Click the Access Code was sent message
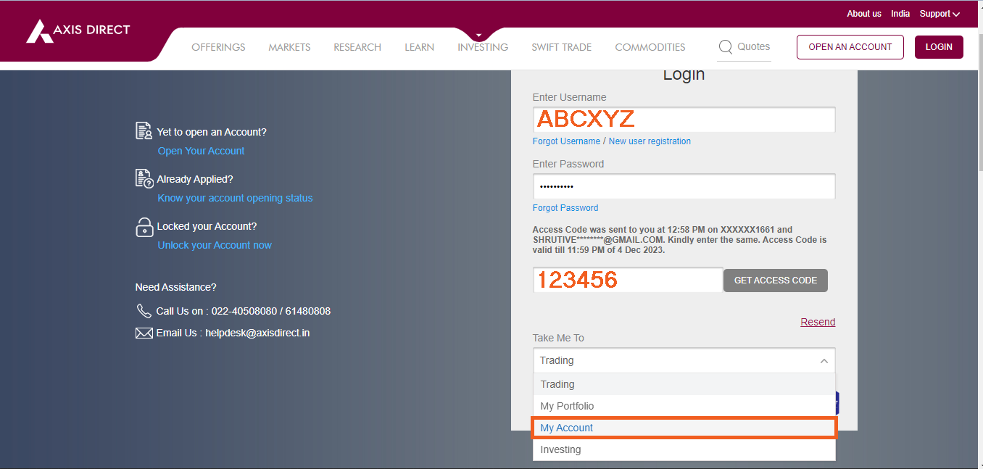 pos(679,239)
